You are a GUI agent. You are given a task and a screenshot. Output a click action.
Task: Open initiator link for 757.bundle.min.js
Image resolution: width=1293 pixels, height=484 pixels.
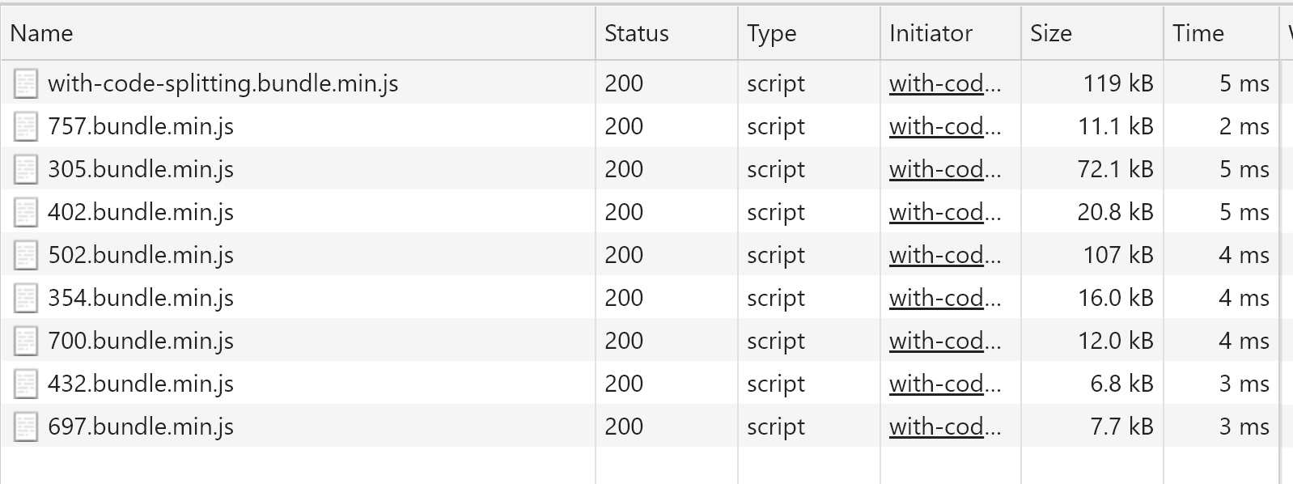click(x=945, y=126)
